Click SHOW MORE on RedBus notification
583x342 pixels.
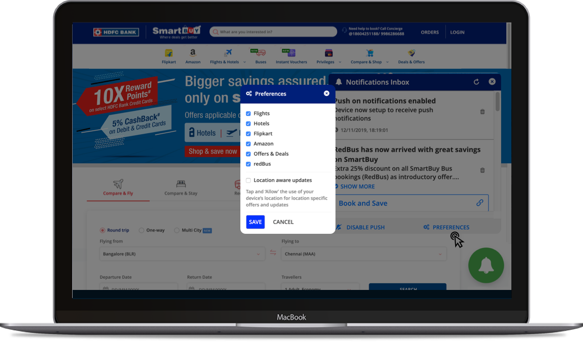point(357,187)
